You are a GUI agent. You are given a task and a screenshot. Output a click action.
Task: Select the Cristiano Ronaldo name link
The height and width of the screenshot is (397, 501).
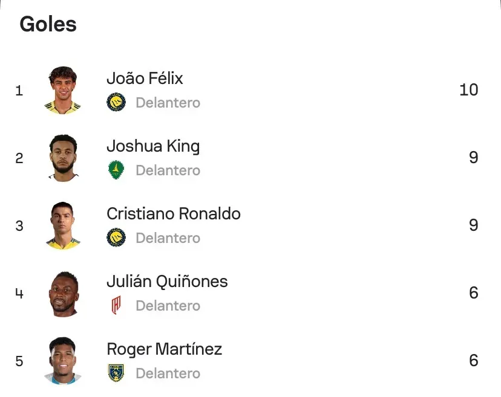tap(174, 214)
